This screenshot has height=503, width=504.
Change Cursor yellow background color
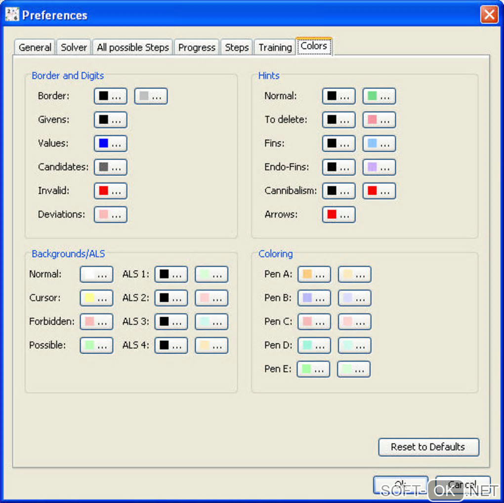[96, 298]
